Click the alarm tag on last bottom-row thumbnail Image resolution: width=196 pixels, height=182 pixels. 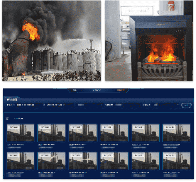tap(170, 155)
